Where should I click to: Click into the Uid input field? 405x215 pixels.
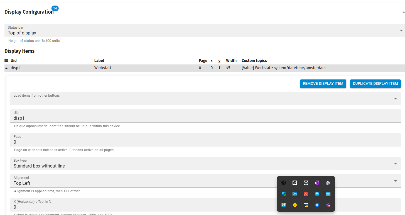click(x=195, y=118)
